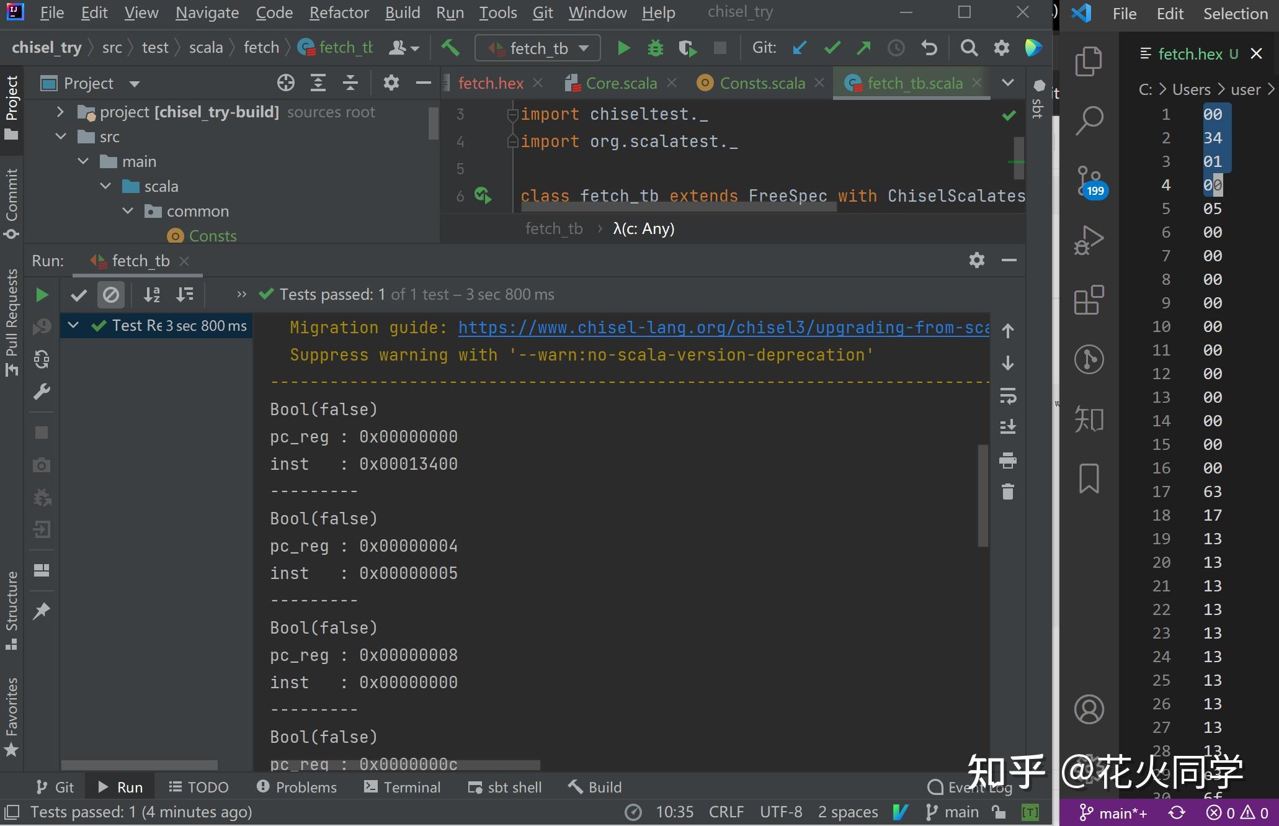Collapse the scala folder in Project tree
Viewport: 1279px width, 826px height.
tap(105, 186)
